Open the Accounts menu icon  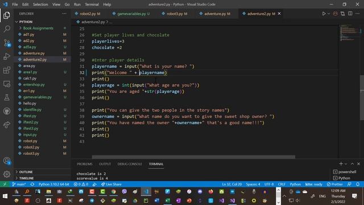[7, 161]
